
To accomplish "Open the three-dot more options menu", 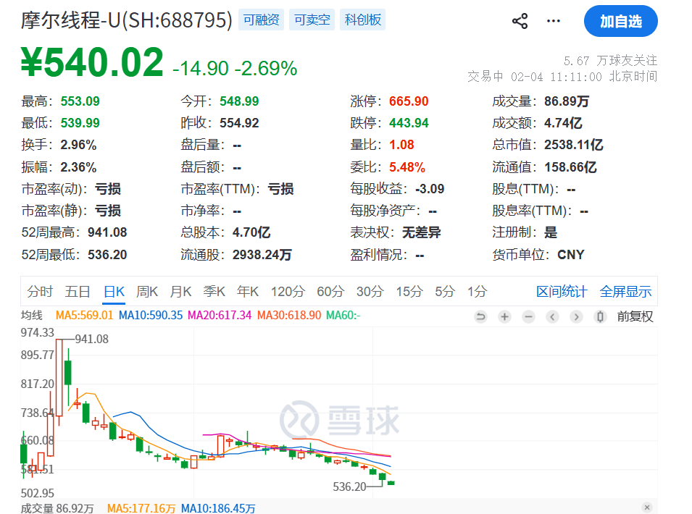I will [x=554, y=21].
